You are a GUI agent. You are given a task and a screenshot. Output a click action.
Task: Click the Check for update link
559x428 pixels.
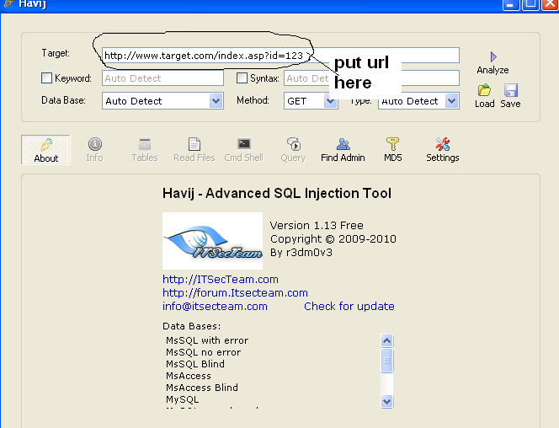(x=349, y=307)
